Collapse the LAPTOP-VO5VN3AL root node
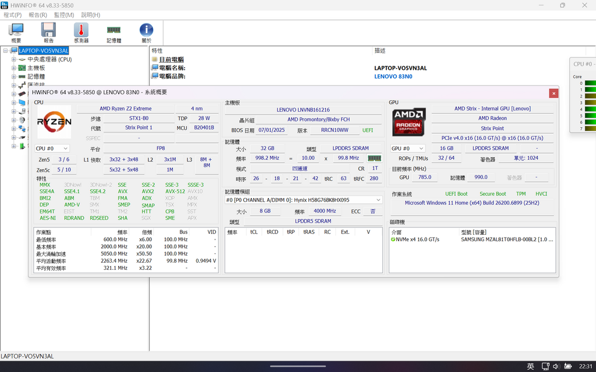 pos(5,51)
